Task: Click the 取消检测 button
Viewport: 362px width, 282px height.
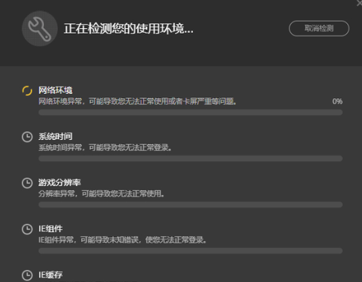Action: [319, 28]
